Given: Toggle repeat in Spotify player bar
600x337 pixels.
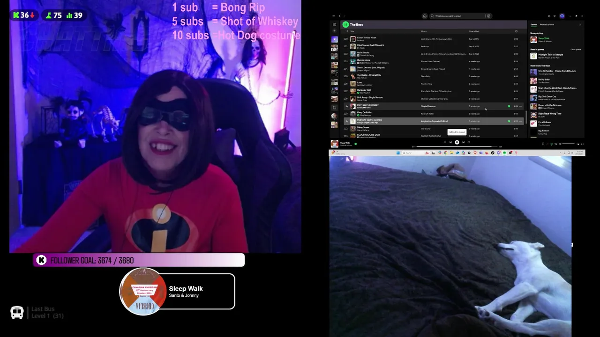Looking at the screenshot, I should point(469,142).
